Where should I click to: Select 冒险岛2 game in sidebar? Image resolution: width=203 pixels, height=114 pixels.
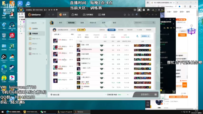[36, 44]
